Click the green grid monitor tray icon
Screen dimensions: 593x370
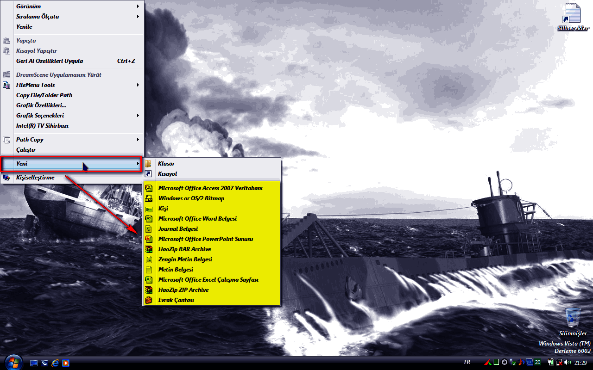coord(496,362)
